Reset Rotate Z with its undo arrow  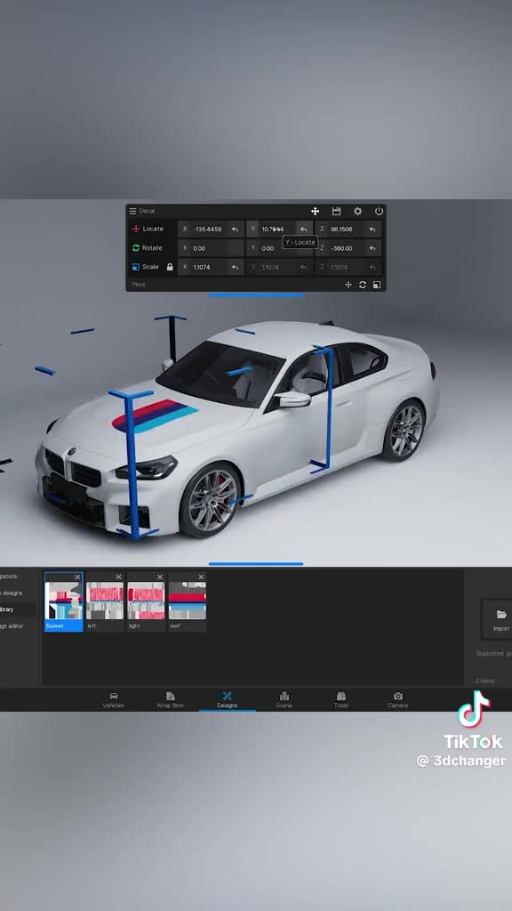tap(372, 248)
